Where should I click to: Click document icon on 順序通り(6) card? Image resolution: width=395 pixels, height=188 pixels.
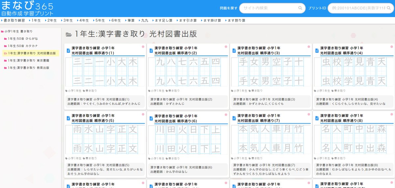coord(151,118)
